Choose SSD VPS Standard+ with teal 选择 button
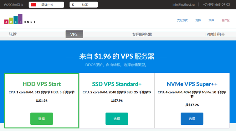This screenshot has width=236, height=131. pyautogui.click(x=117, y=119)
